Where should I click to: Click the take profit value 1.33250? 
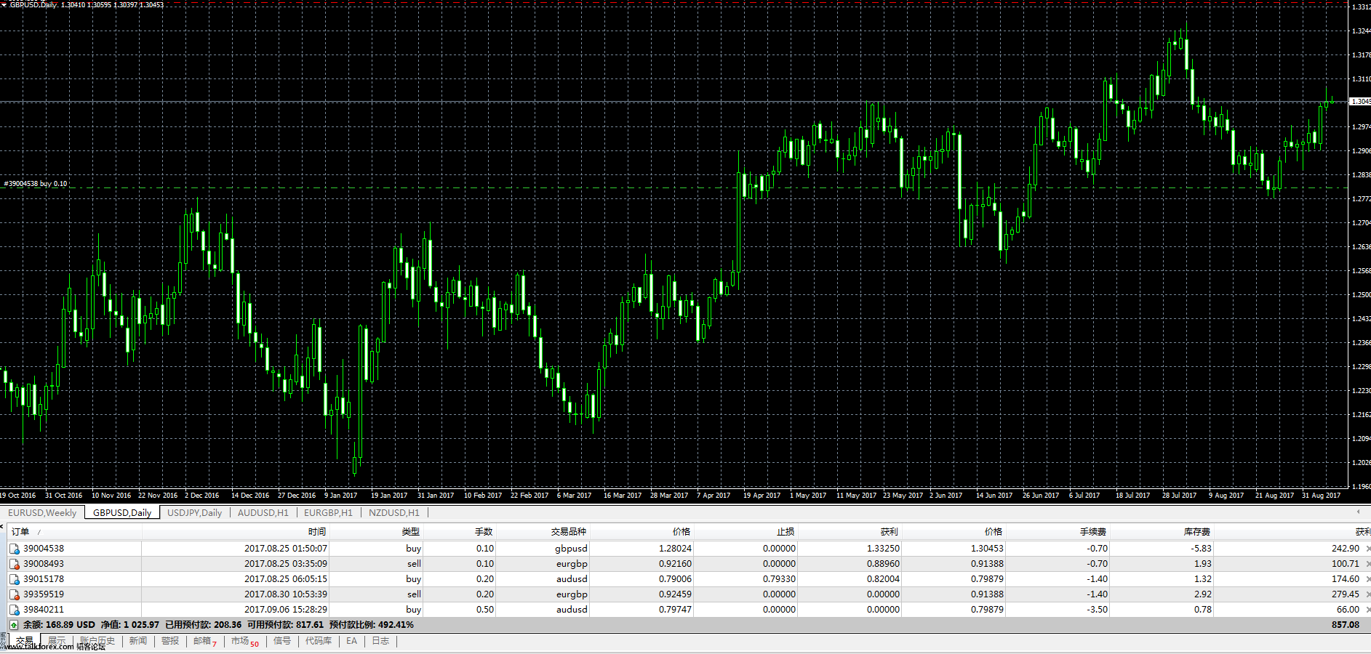point(883,549)
